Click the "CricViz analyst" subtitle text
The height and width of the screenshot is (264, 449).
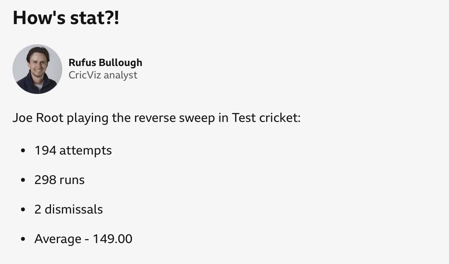coord(103,75)
